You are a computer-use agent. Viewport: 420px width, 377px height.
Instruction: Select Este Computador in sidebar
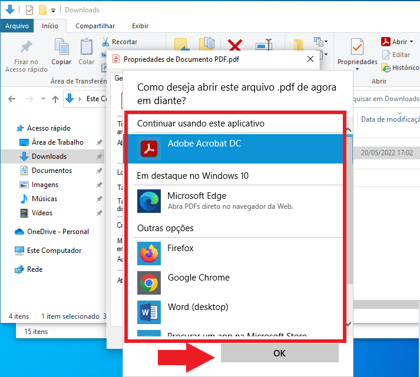(x=48, y=251)
